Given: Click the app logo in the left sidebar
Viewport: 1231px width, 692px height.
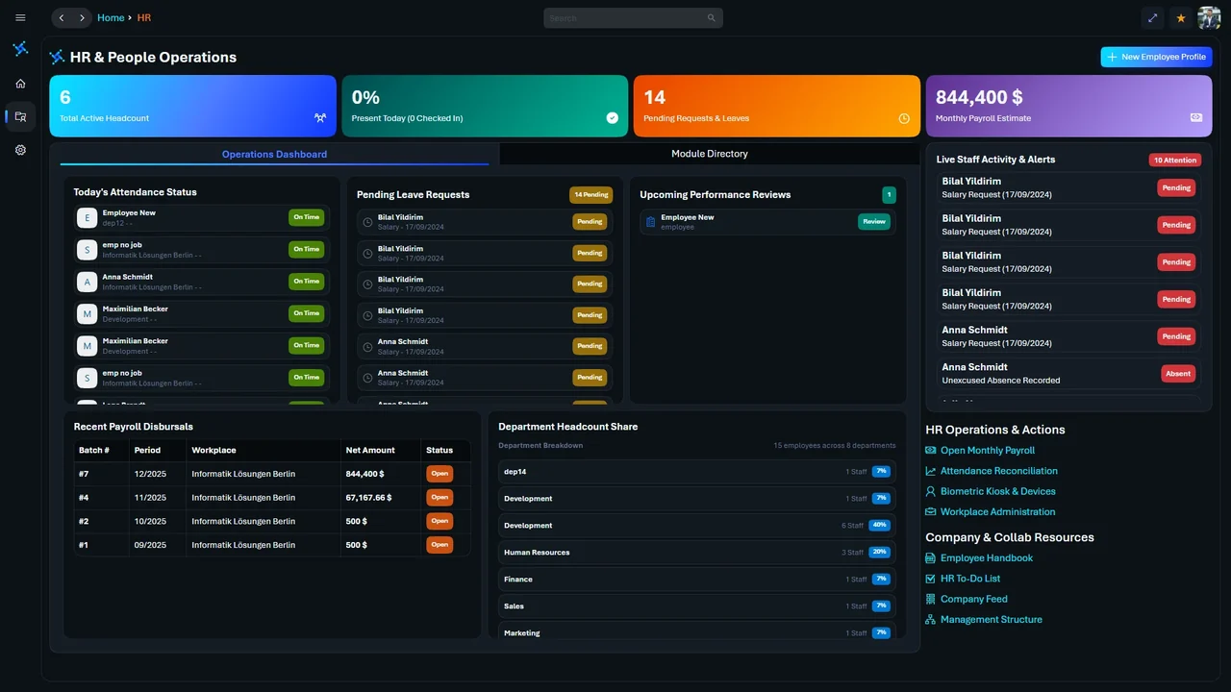Looking at the screenshot, I should coord(20,49).
